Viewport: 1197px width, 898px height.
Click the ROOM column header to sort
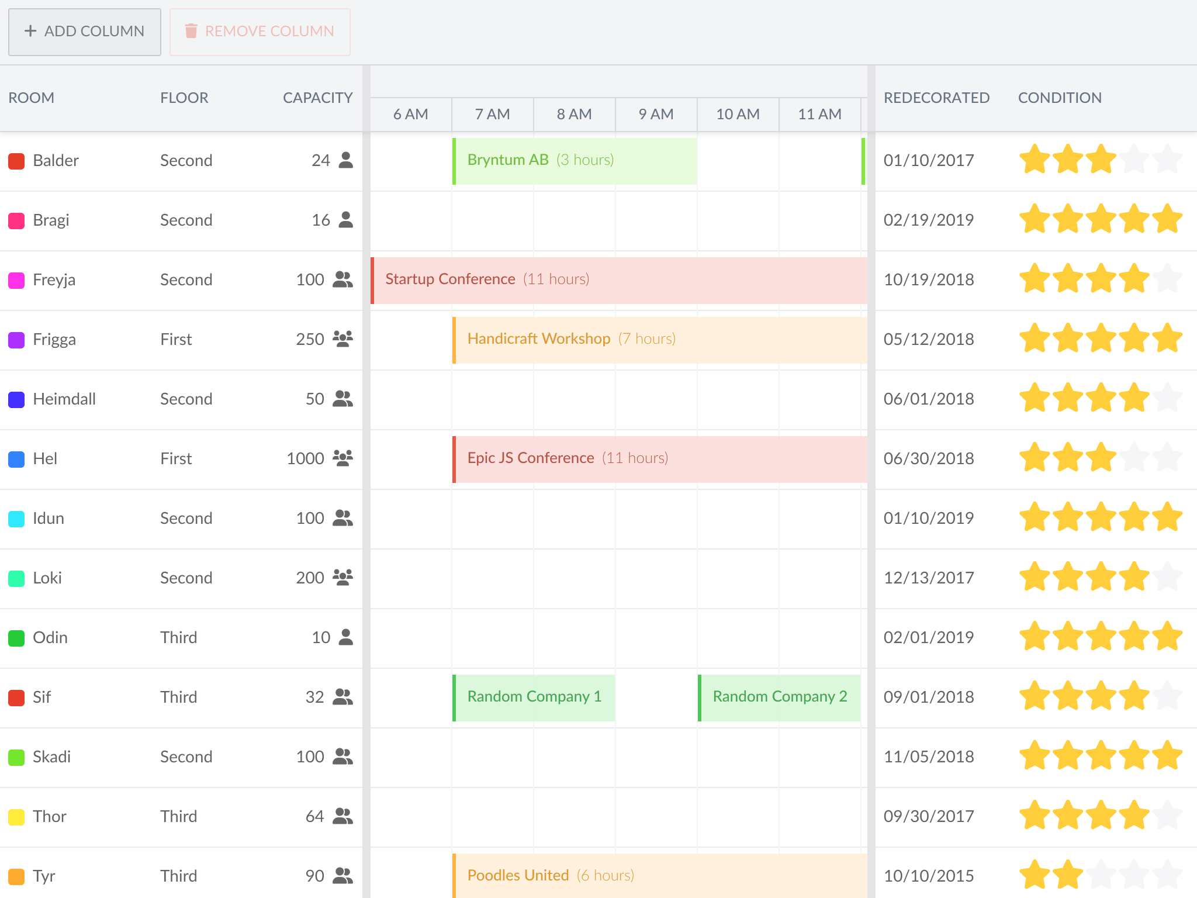[32, 98]
